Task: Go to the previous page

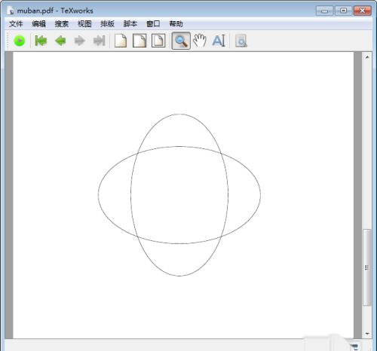Action: [60, 41]
